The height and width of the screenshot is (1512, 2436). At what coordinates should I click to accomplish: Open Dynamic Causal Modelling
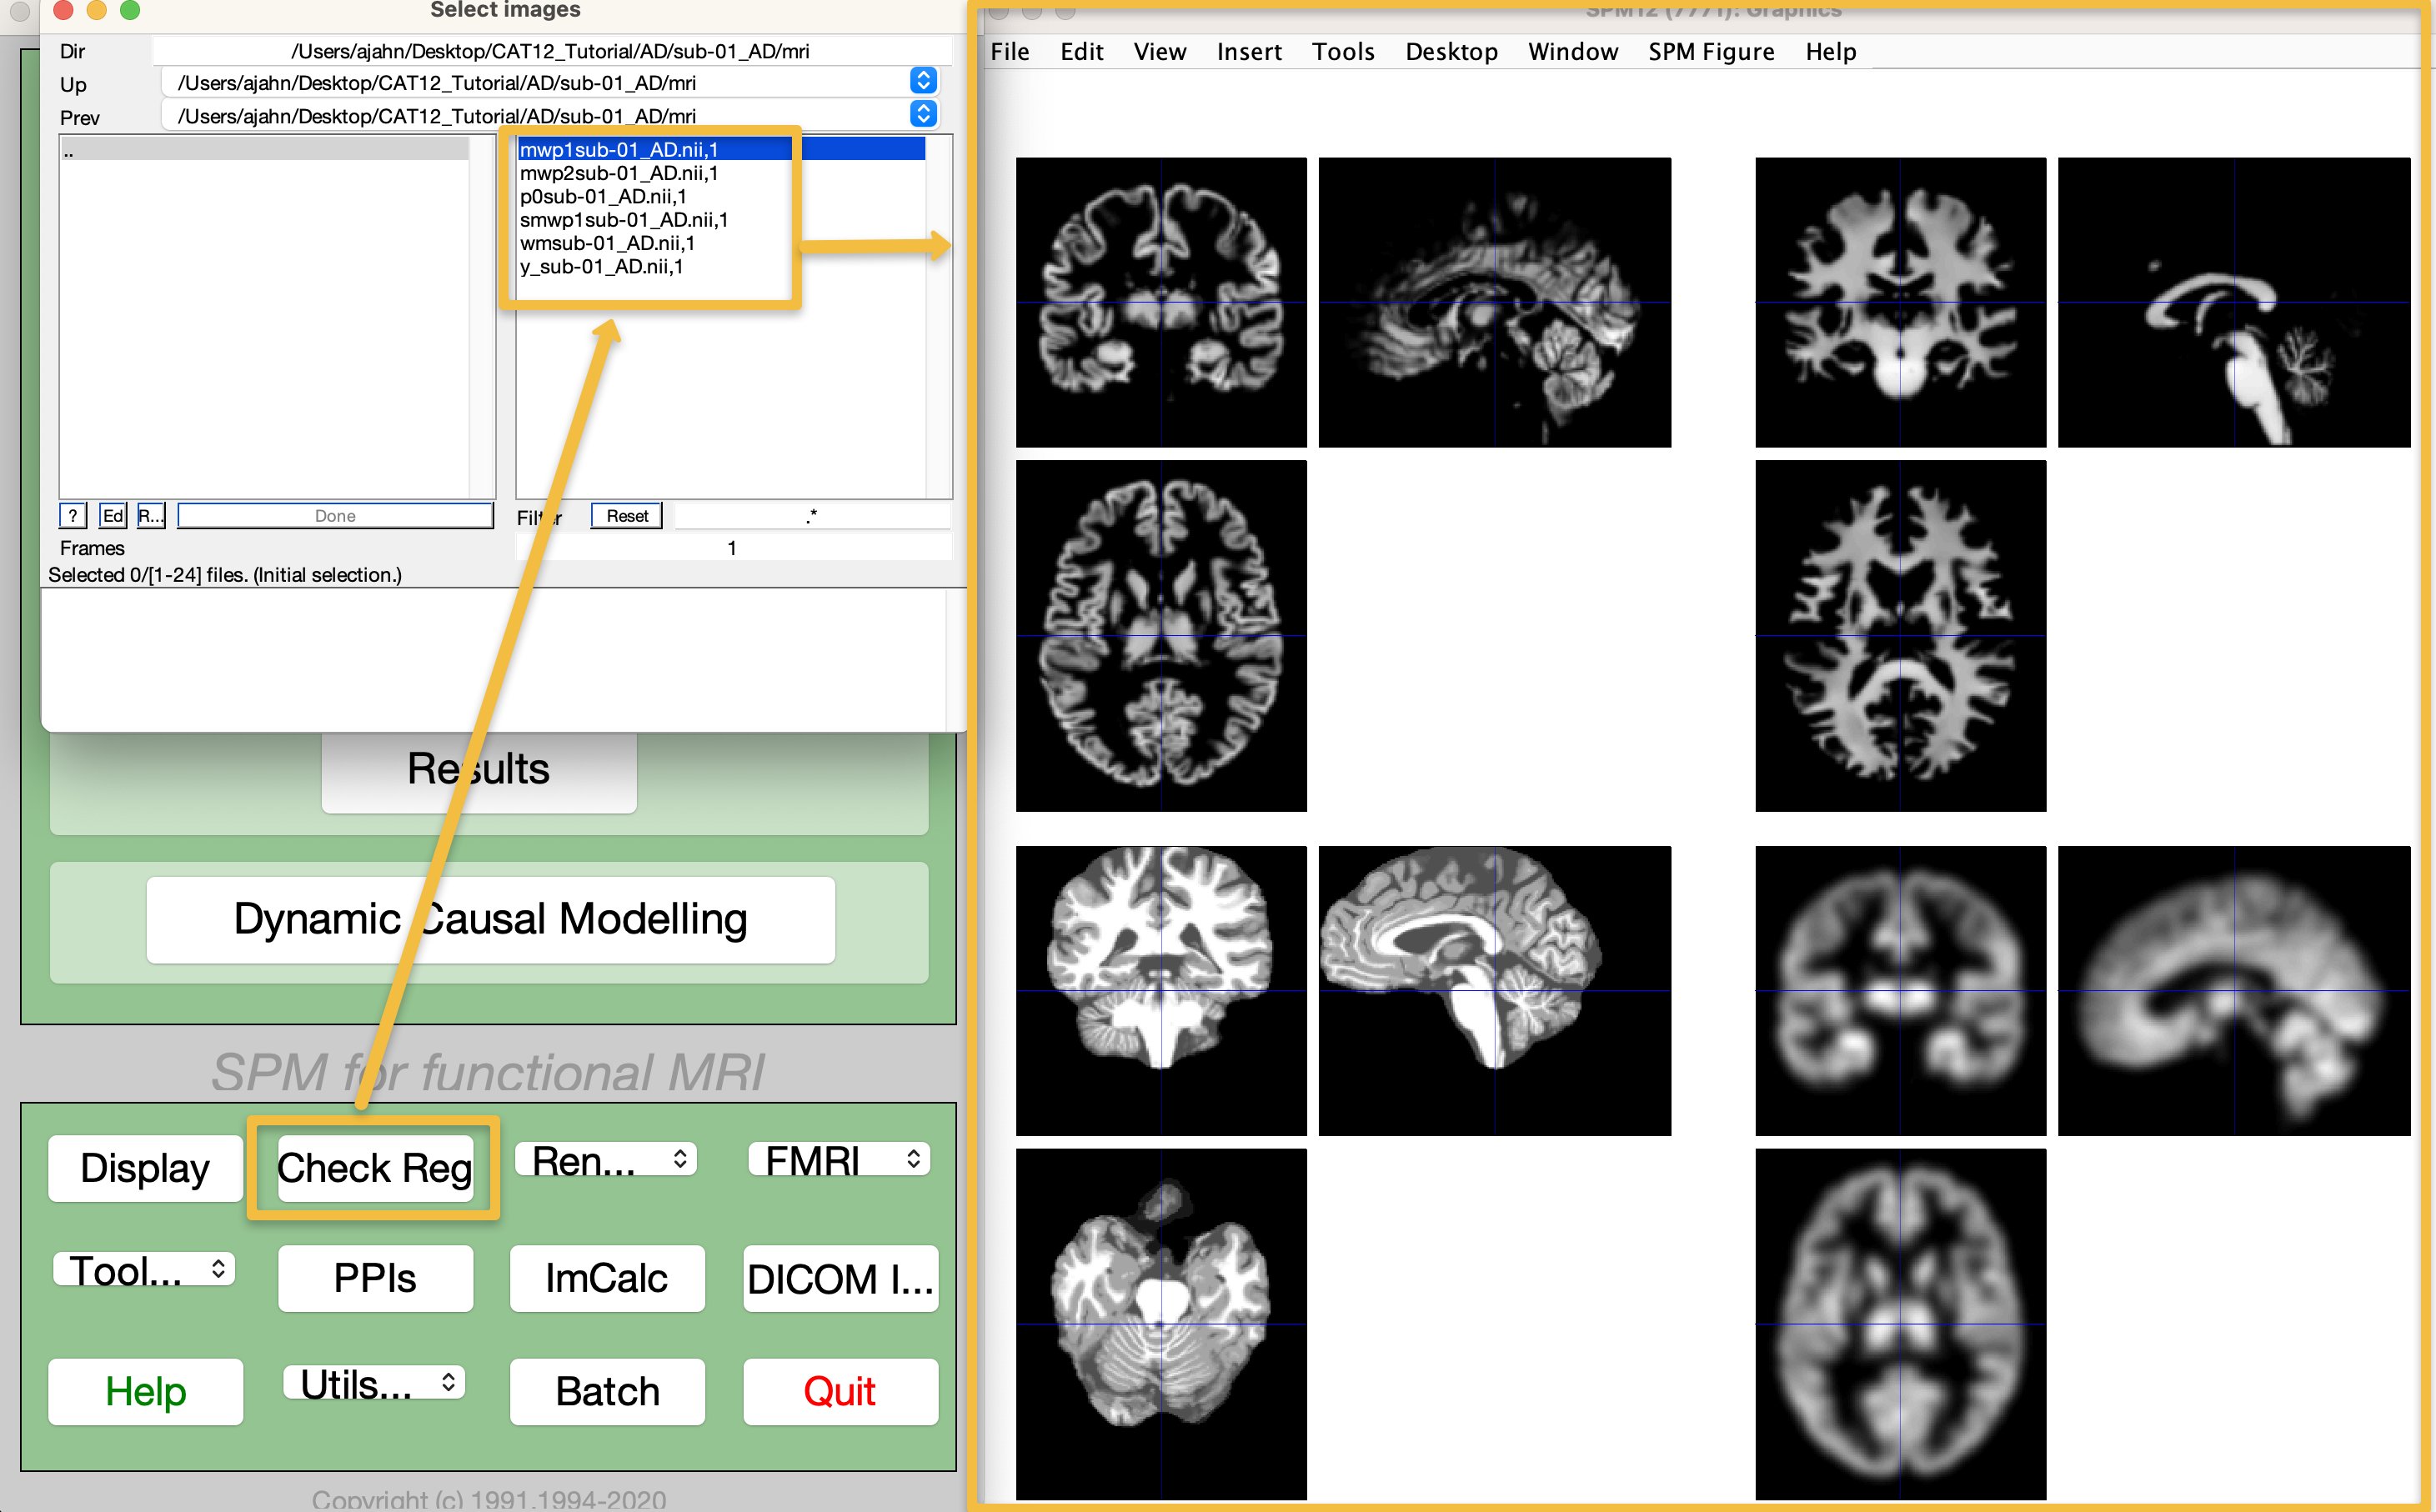pos(490,919)
